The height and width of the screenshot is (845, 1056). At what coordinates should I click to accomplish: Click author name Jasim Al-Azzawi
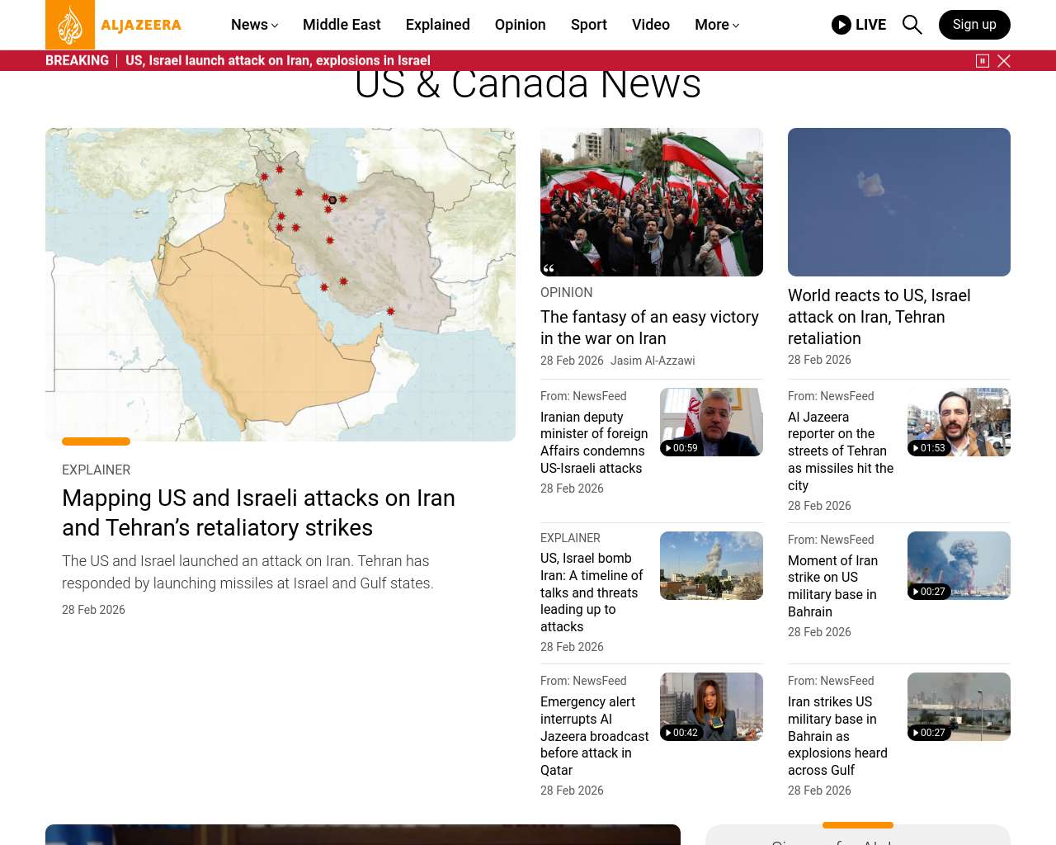click(x=653, y=361)
